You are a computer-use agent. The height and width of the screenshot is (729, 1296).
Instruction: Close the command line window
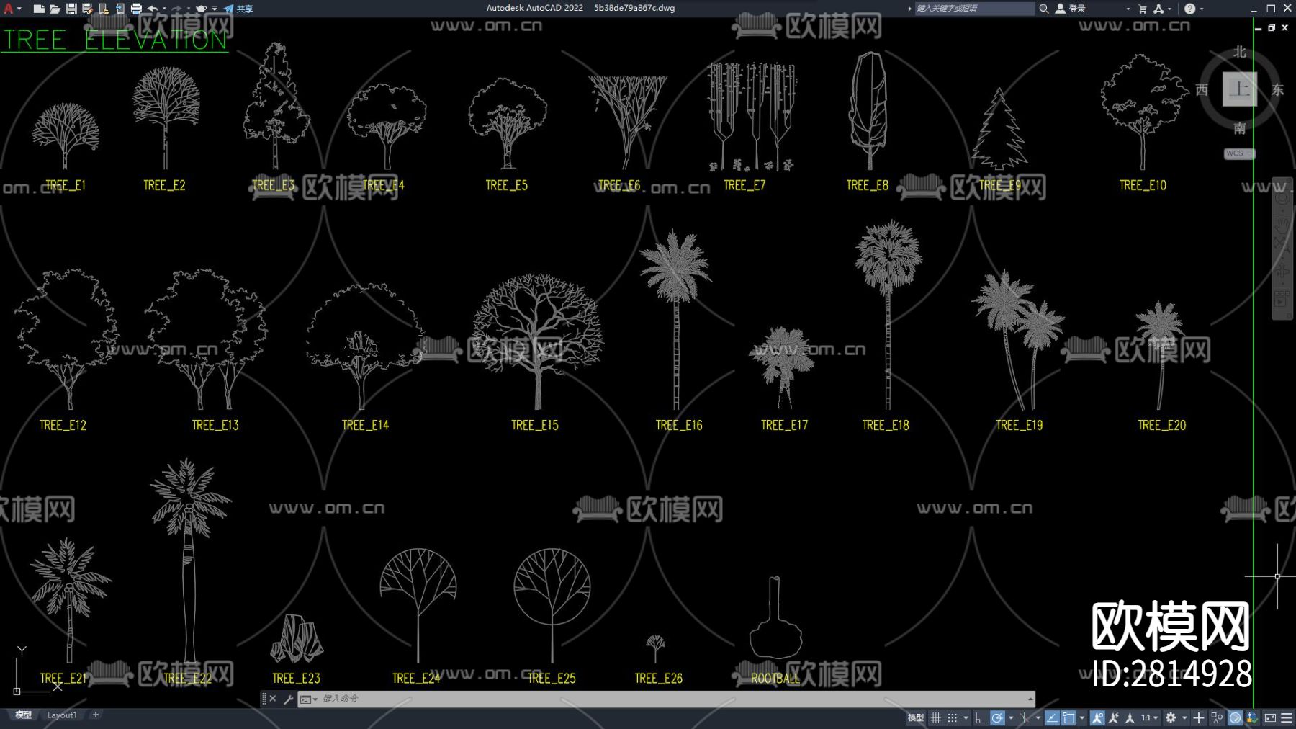pyautogui.click(x=273, y=699)
